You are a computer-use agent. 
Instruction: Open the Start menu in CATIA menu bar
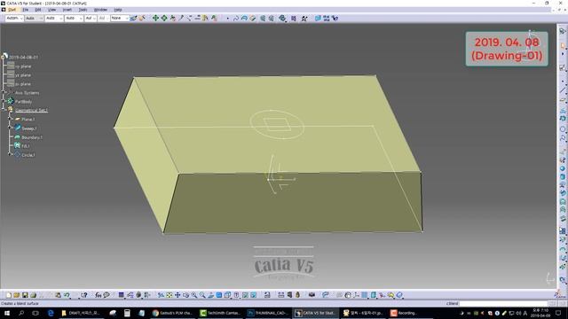point(12,10)
